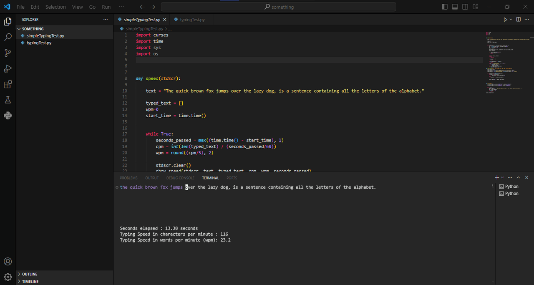This screenshot has width=534, height=285.
Task: Run the Python file with play button
Action: [x=505, y=20]
